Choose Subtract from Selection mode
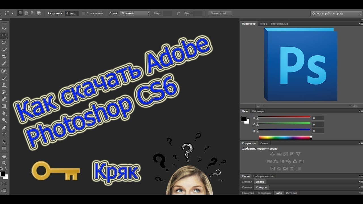Screen dimensions: 363x204 [x=33, y=13]
